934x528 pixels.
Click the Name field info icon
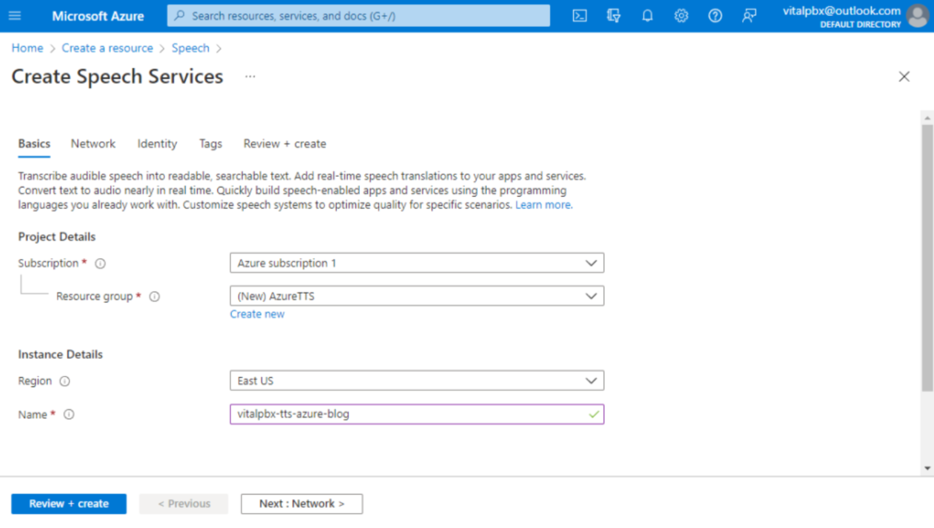tap(68, 414)
